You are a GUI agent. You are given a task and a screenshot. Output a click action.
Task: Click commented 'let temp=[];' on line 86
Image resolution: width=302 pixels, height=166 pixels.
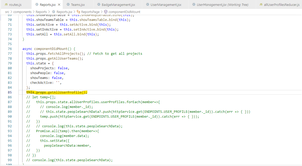(44, 97)
